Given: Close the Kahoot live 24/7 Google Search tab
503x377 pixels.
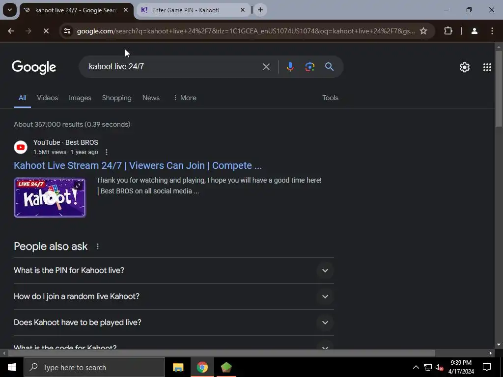Looking at the screenshot, I should [126, 10].
